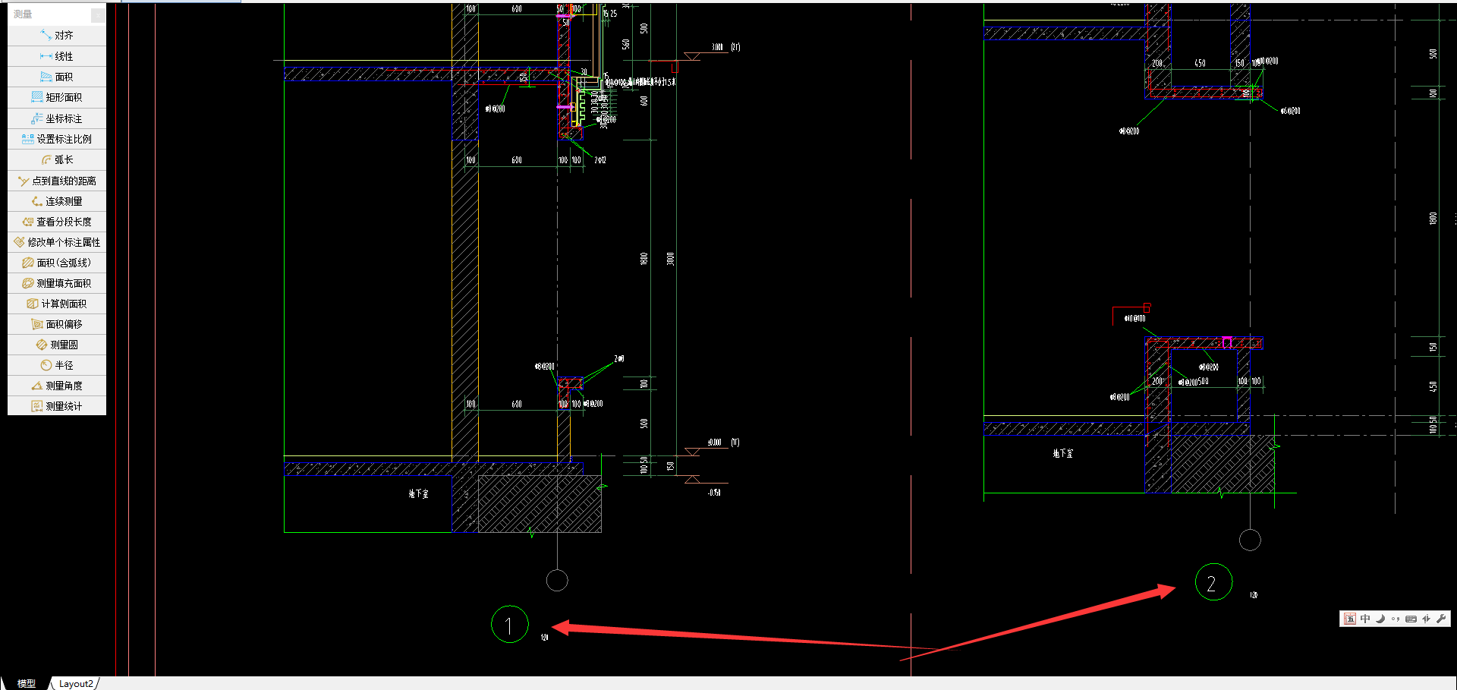Image resolution: width=1457 pixels, height=690 pixels.
Task: Toggle Chinese punctuation mode in IME bar
Action: (x=1396, y=619)
